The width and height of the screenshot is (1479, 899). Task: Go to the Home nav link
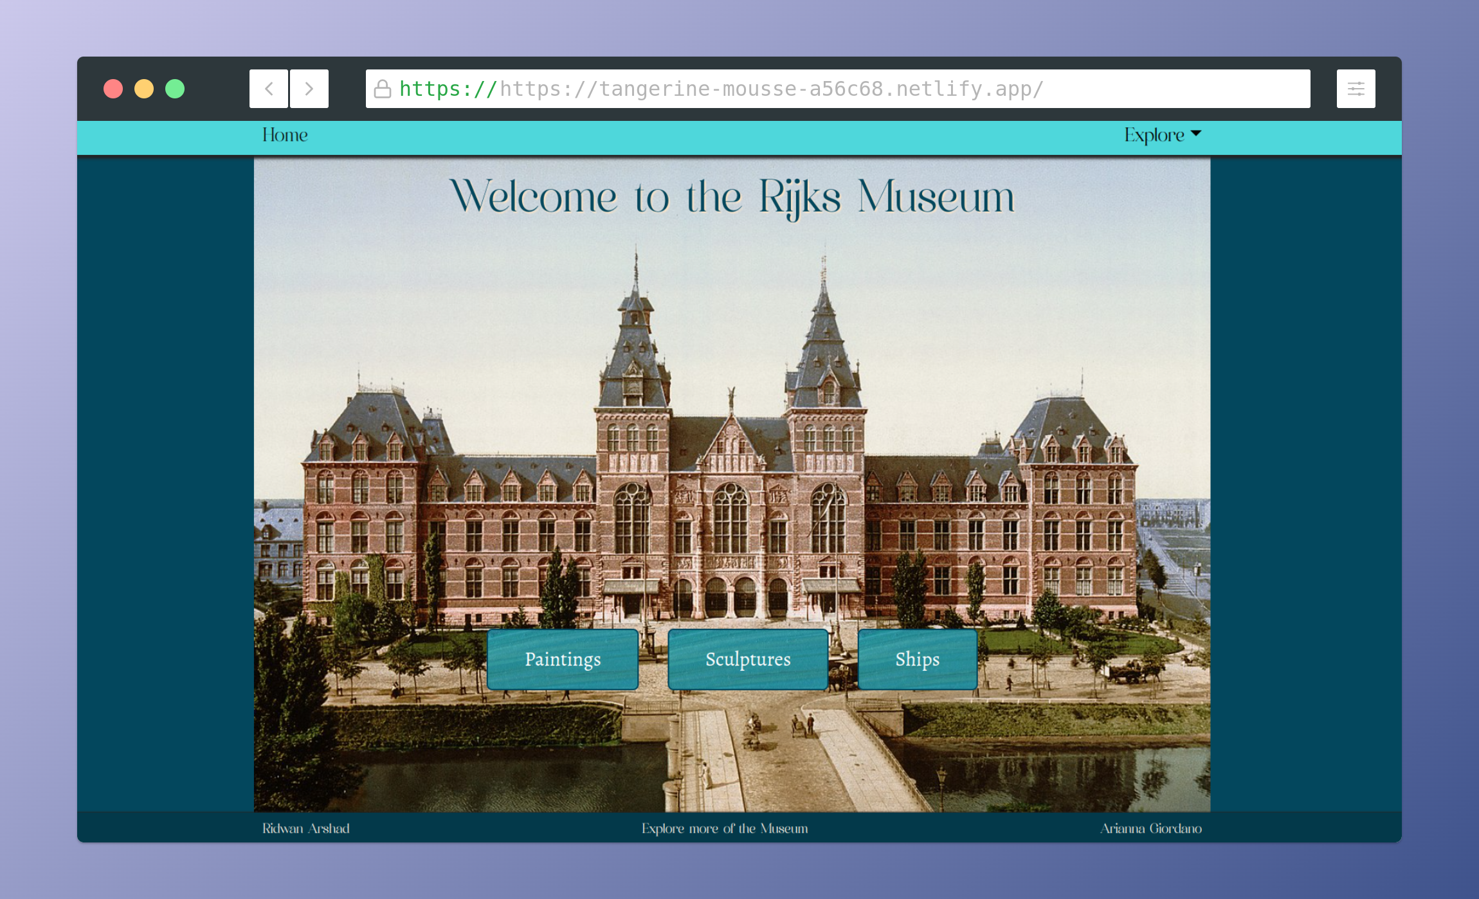pyautogui.click(x=285, y=135)
